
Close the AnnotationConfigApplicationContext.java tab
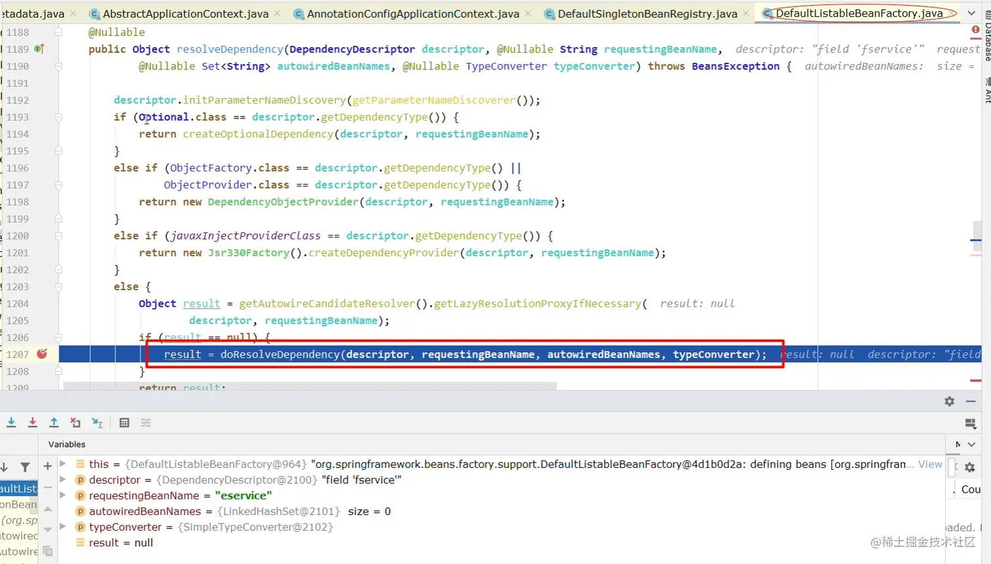pos(528,13)
